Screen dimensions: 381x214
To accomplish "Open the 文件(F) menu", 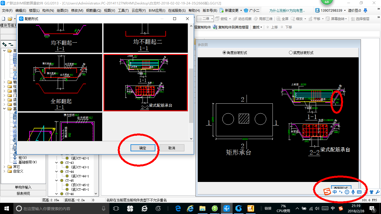I will pyautogui.click(x=7, y=11).
